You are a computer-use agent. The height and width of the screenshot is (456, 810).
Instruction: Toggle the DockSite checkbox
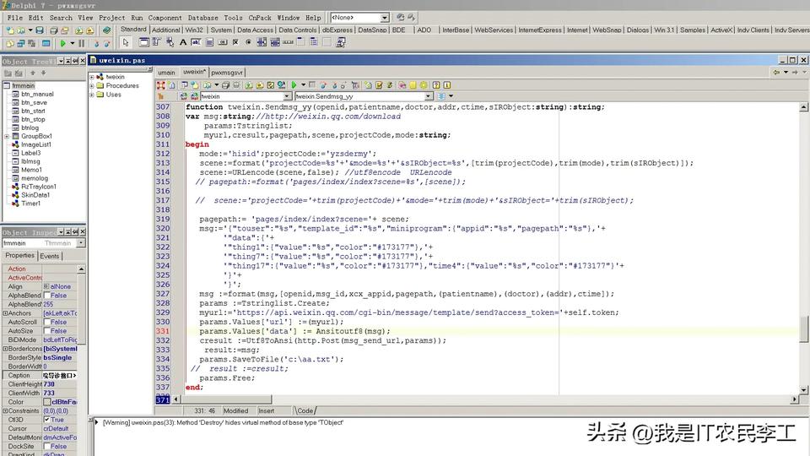[x=47, y=447]
